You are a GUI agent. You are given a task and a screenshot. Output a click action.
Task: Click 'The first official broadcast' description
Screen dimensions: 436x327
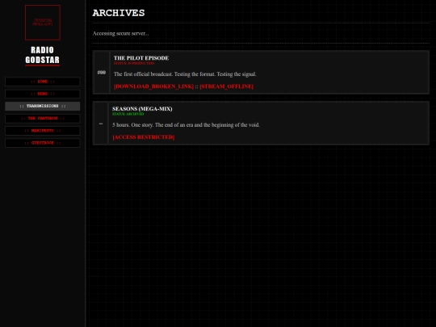pos(185,74)
